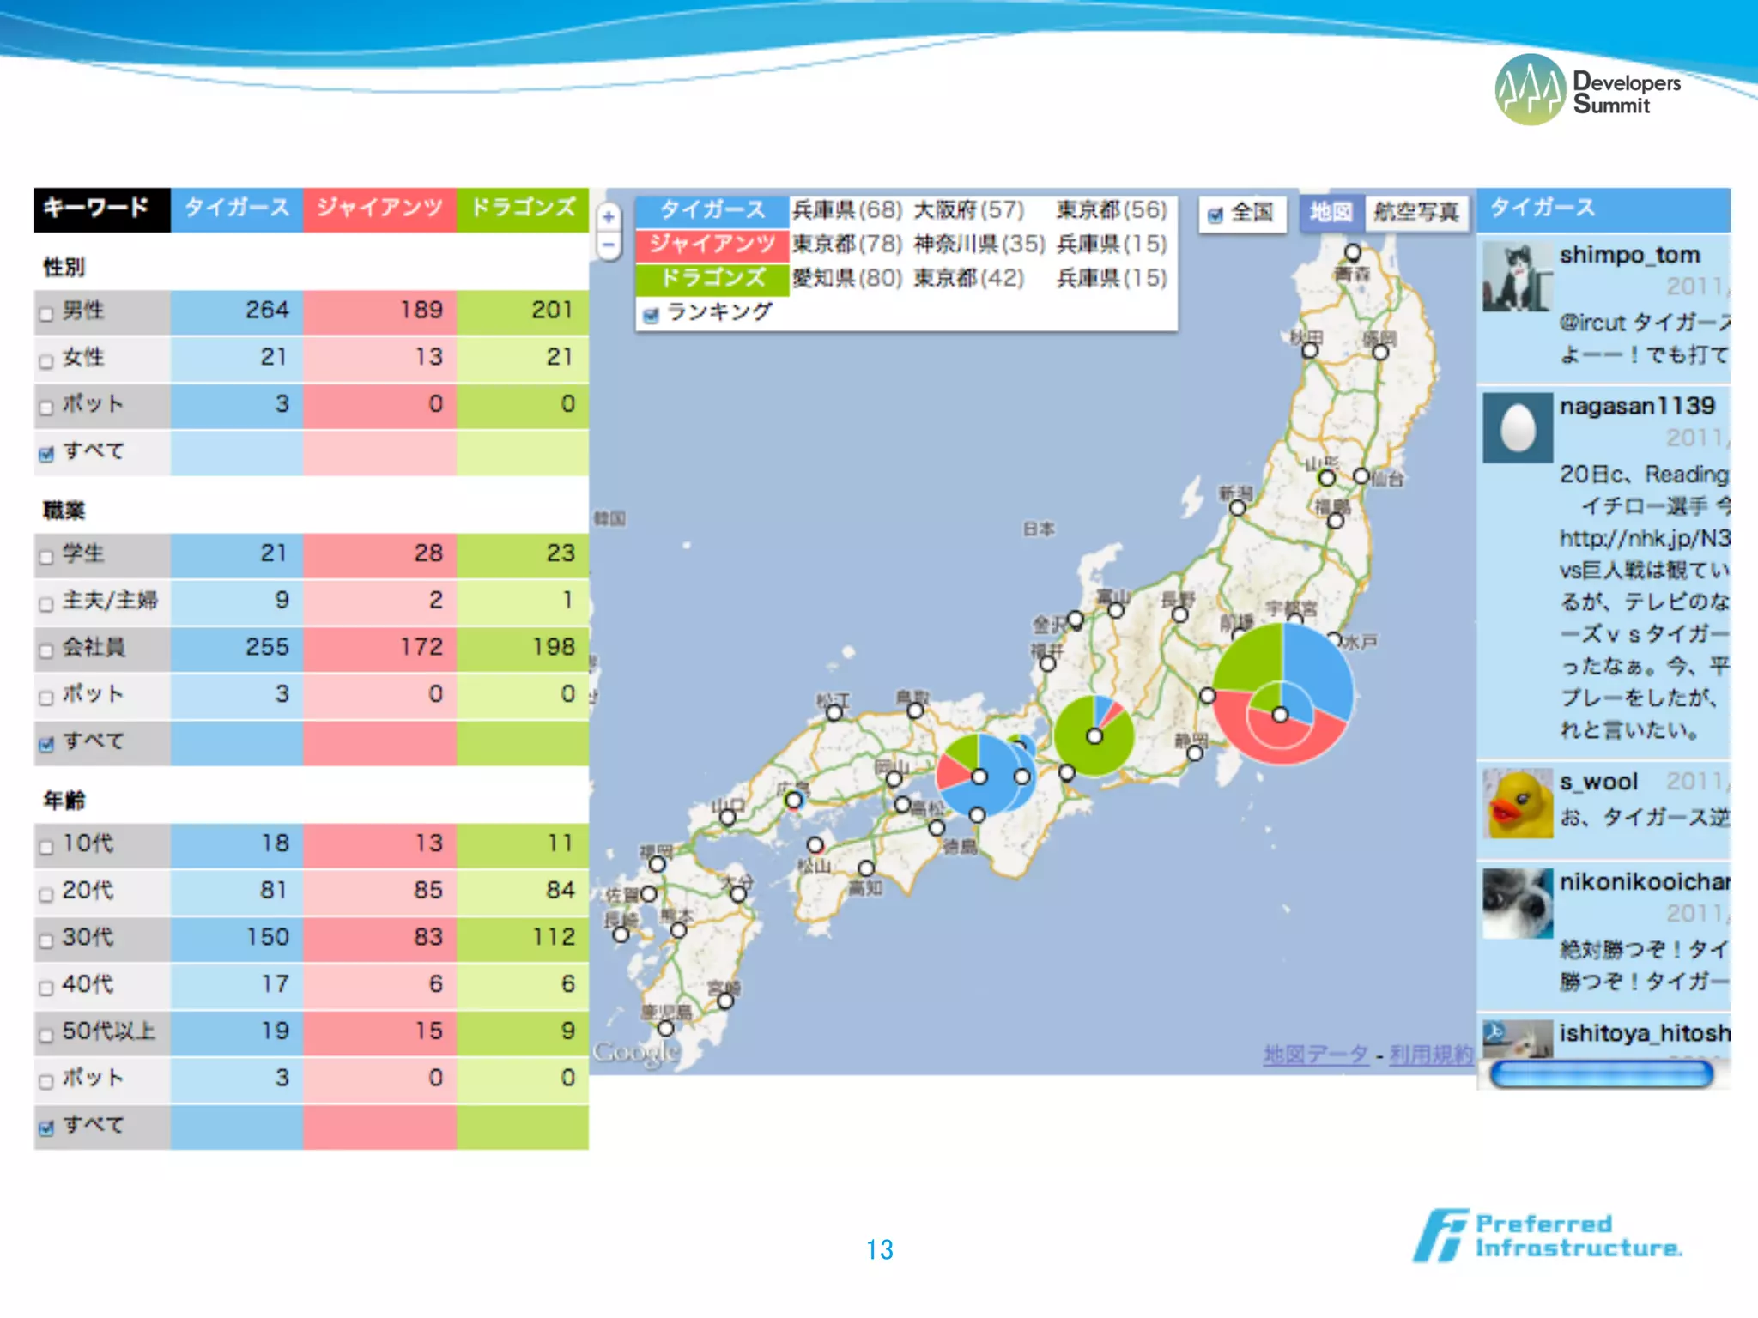The image size is (1758, 1318).
Task: Click shimpo_tom's cat avatar
Action: tap(1517, 276)
